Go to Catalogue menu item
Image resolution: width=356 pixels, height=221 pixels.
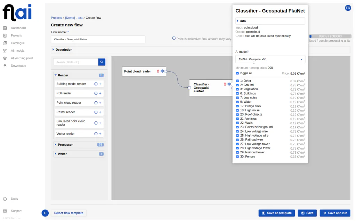(x=18, y=43)
